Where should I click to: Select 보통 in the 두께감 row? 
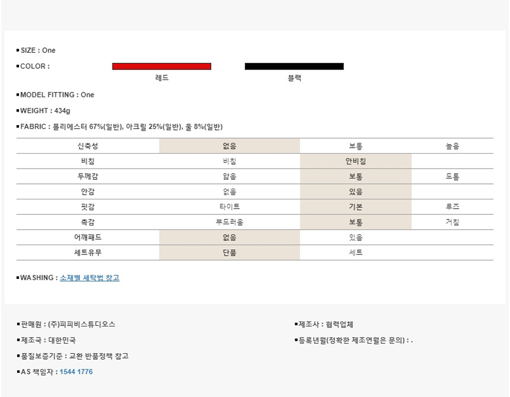click(356, 177)
